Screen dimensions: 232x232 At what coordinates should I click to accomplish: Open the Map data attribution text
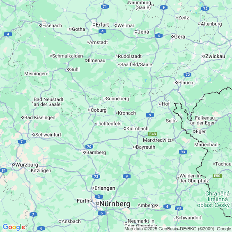pyautogui.click(x=178, y=229)
